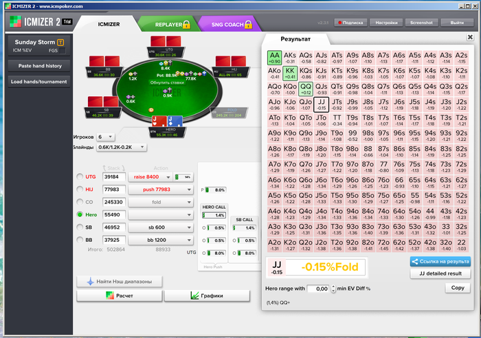This screenshot has width=481, height=338.
Task: Select the Результат tab
Action: coord(295,39)
